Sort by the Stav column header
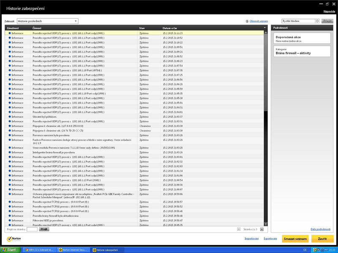This screenshot has width=338, height=253. click(x=142, y=28)
